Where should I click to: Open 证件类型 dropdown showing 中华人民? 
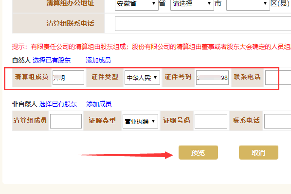point(142,78)
